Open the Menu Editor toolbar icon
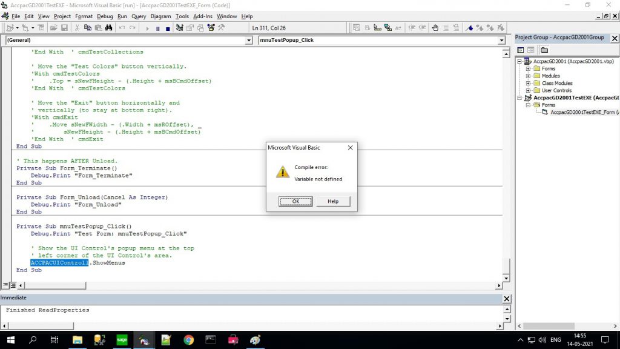620x349 pixels. point(41,28)
